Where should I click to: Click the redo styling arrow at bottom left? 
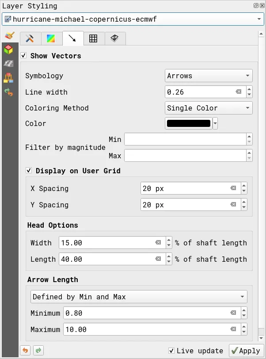(38, 351)
